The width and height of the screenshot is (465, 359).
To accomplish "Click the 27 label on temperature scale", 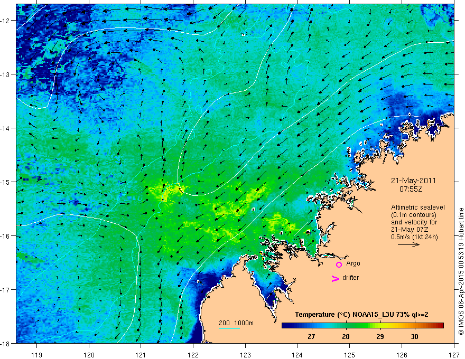I will tap(311, 336).
